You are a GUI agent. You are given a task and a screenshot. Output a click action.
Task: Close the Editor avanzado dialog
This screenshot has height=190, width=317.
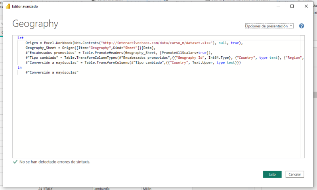[306, 6]
